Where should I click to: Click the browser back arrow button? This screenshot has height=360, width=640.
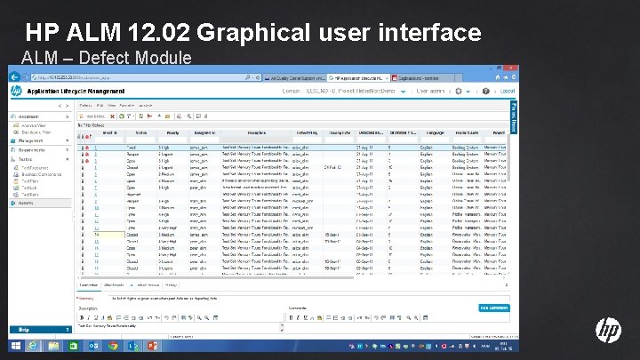point(15,77)
